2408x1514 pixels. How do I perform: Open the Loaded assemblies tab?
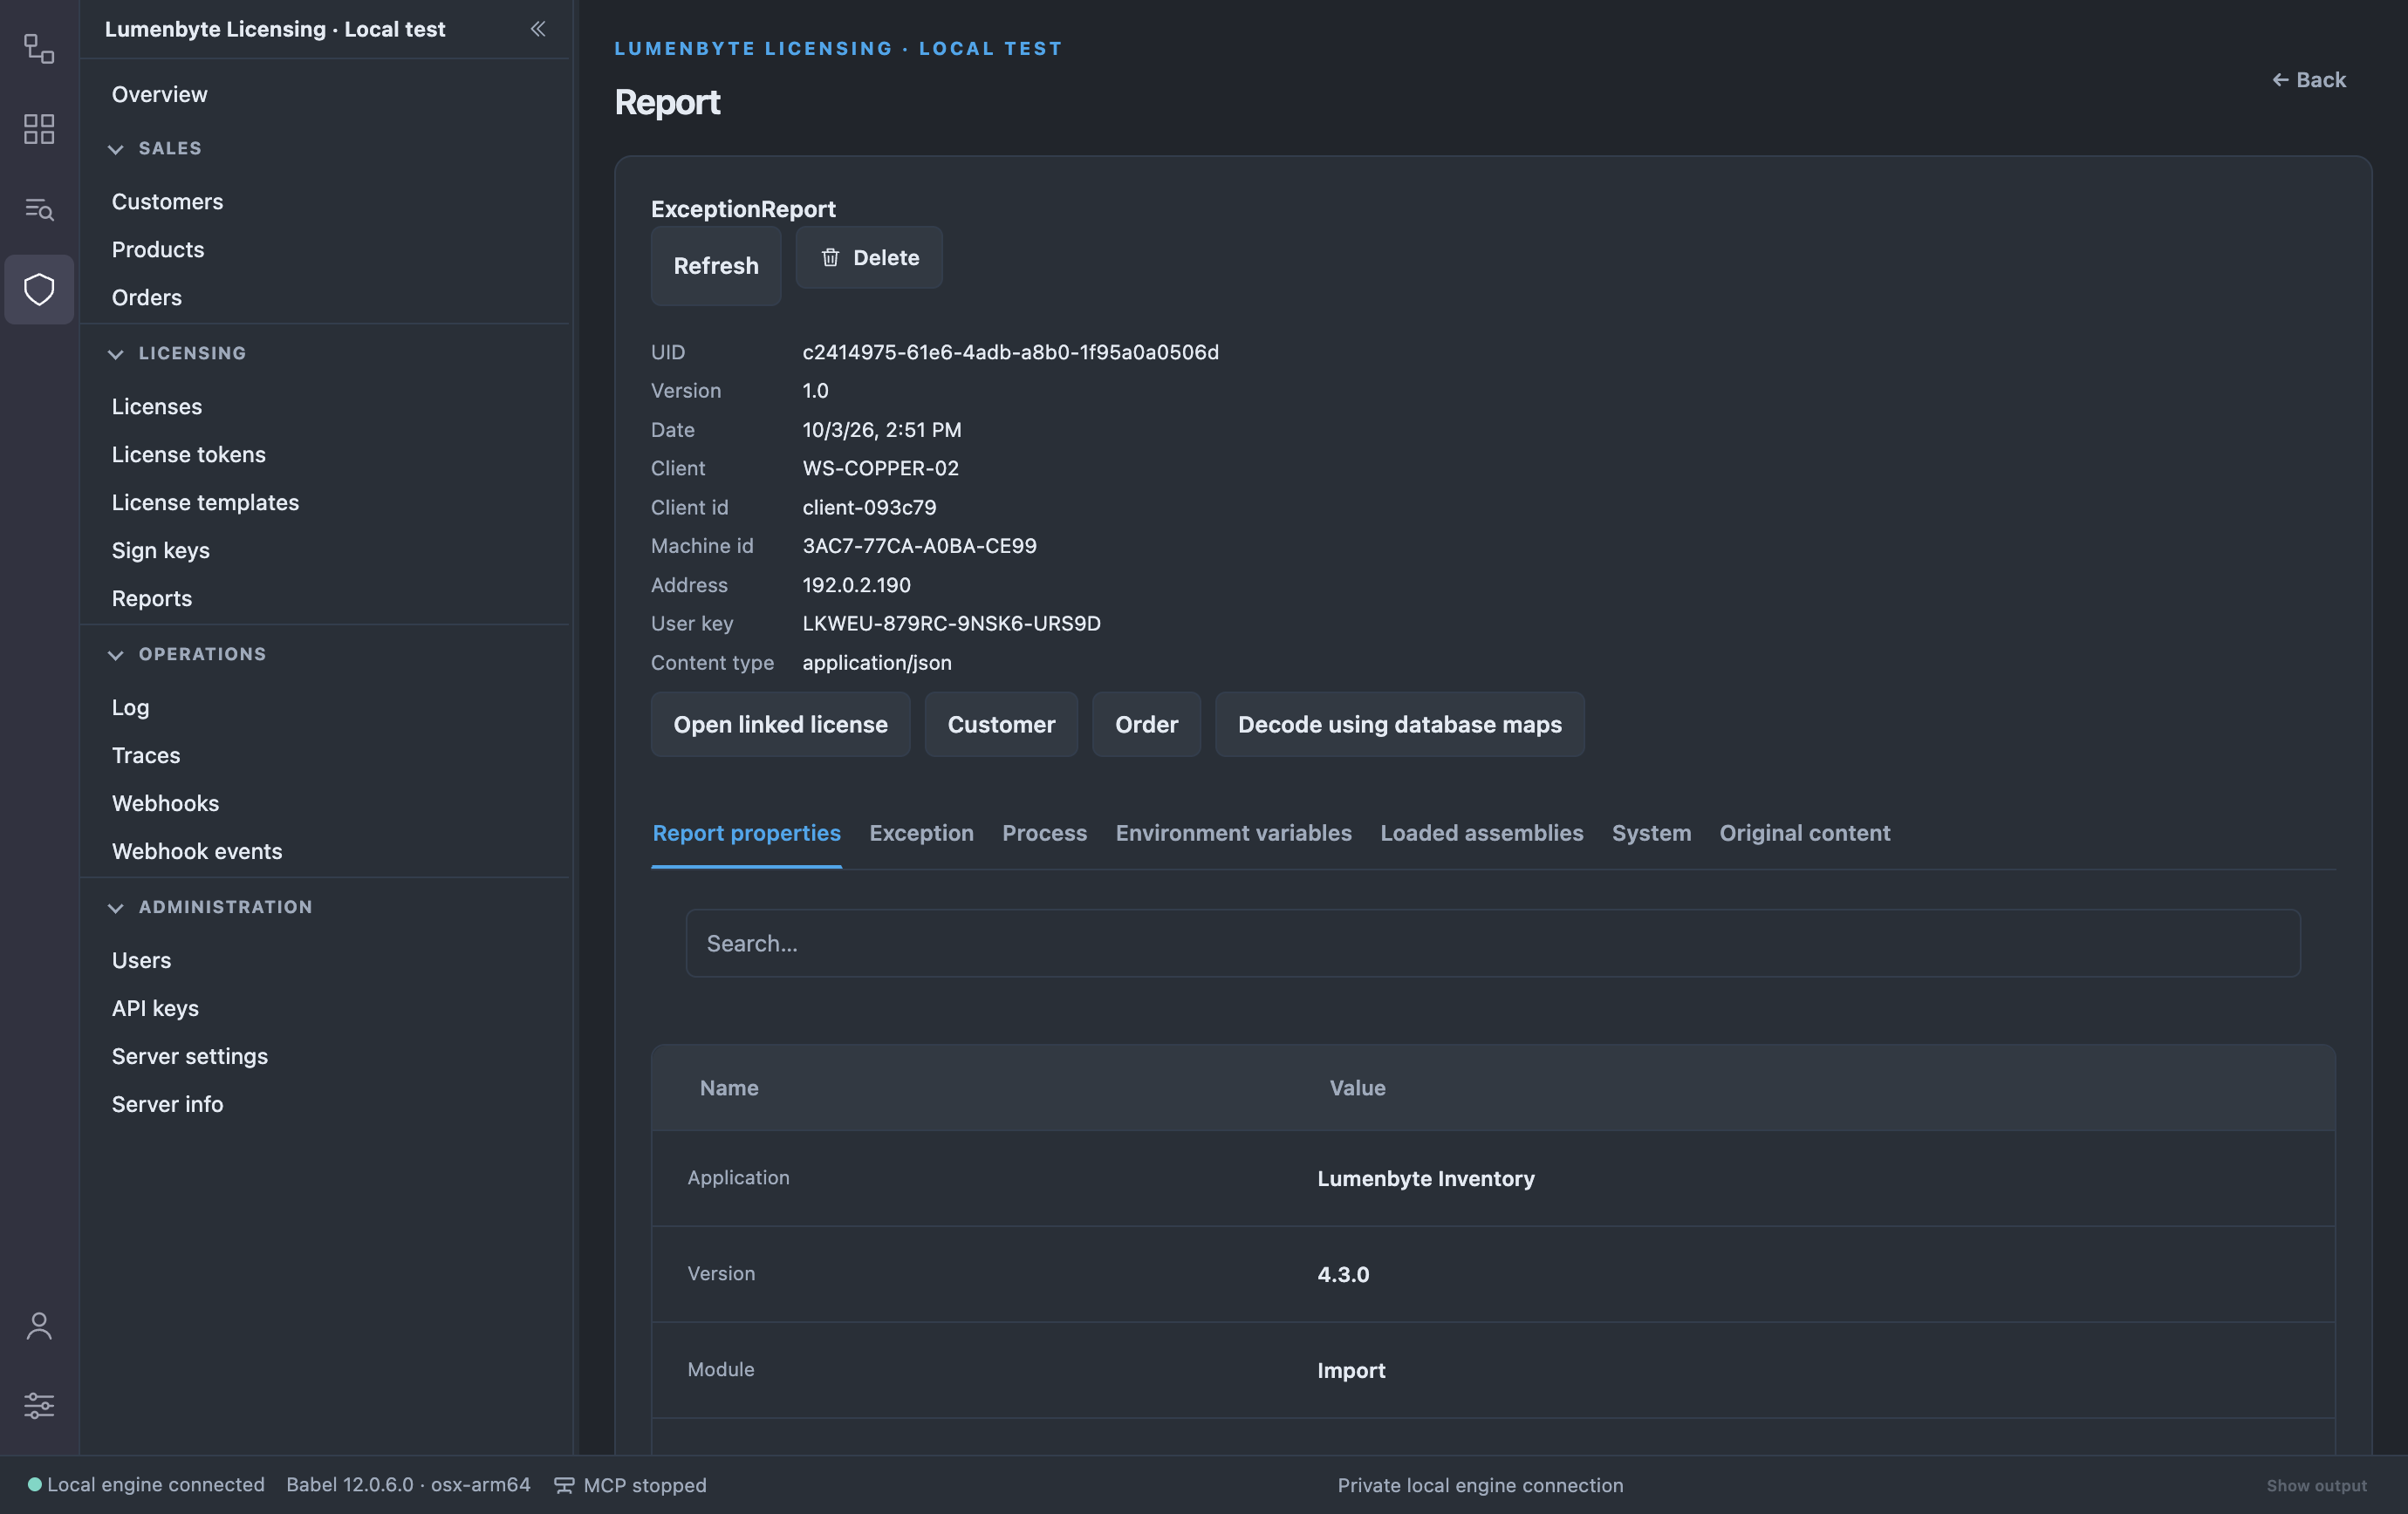1481,834
